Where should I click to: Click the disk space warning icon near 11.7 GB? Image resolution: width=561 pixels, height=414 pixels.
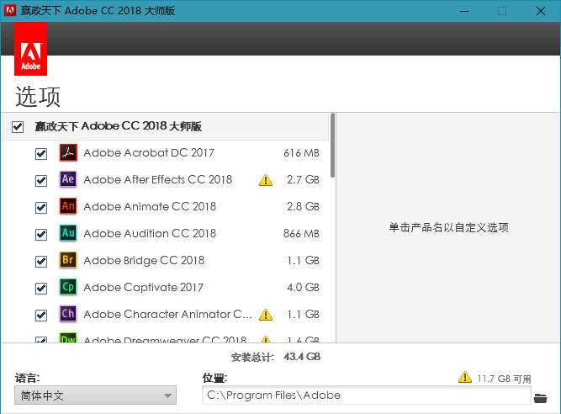[465, 377]
